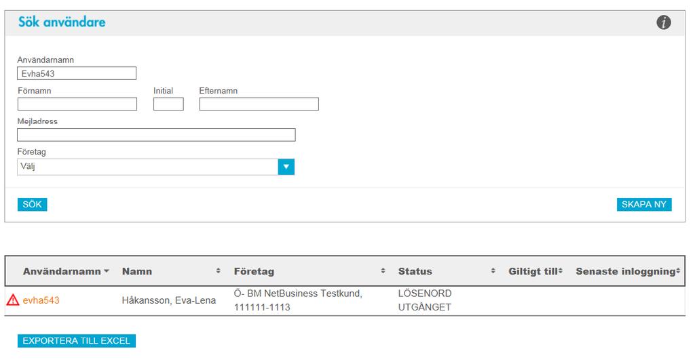Open the evha543 user link
This screenshot has height=362, width=695.
pos(41,300)
